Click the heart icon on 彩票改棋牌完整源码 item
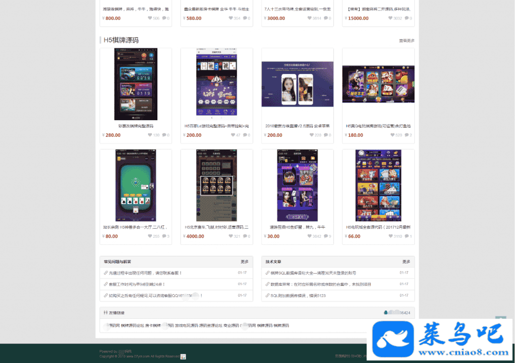The height and width of the screenshot is (363, 515). (x=150, y=135)
